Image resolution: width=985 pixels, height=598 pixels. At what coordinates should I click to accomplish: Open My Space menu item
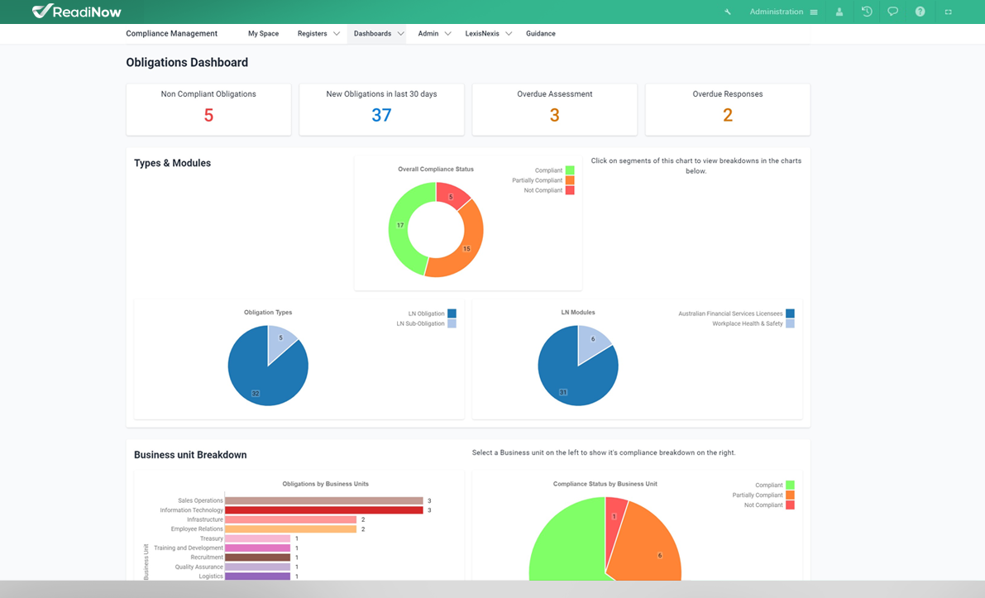(x=263, y=34)
